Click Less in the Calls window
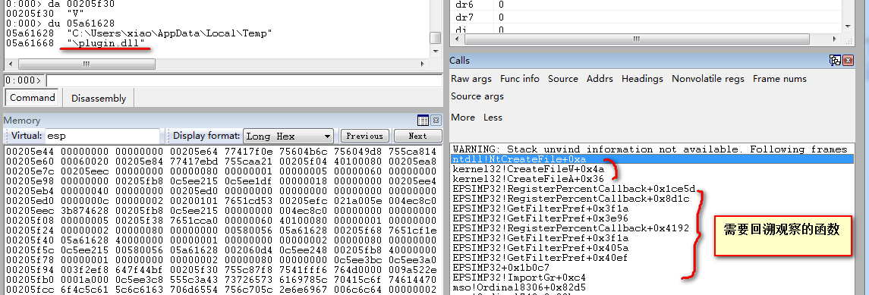This screenshot has height=295, width=869. point(493,118)
